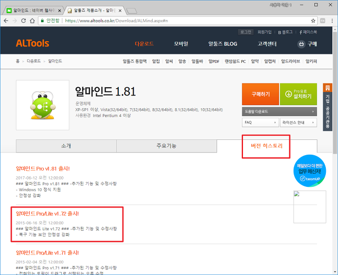338x275 pixels.
Task: Switch to the 소개 tab
Action: pyautogui.click(x=66, y=146)
